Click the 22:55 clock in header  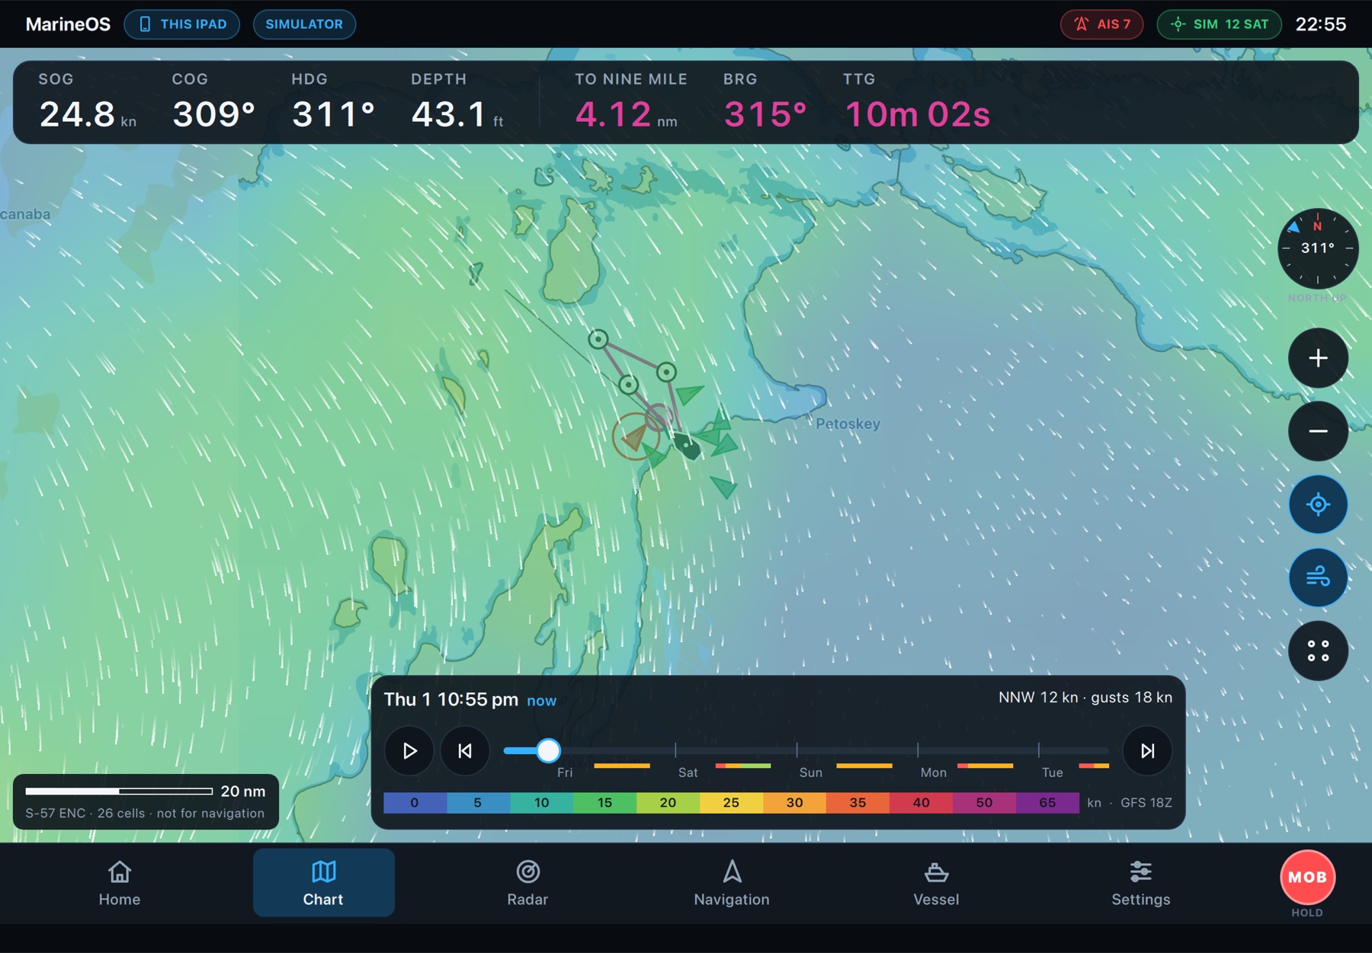coord(1321,24)
